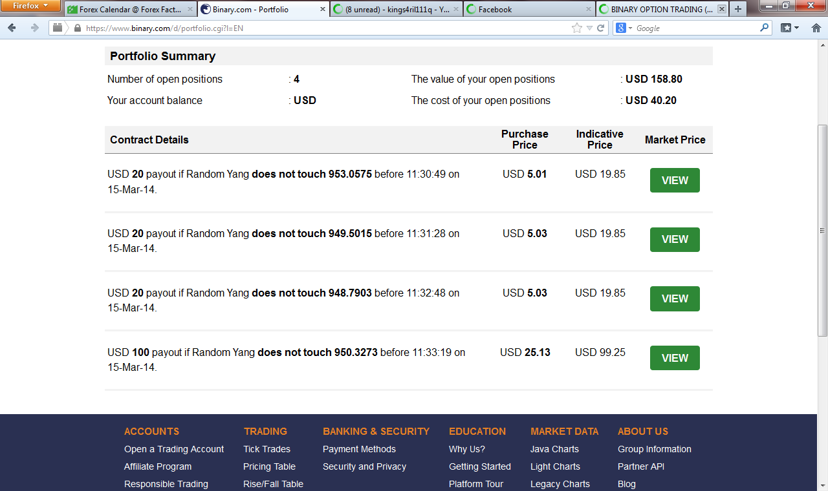Go to Firefox home page icon

coord(816,28)
